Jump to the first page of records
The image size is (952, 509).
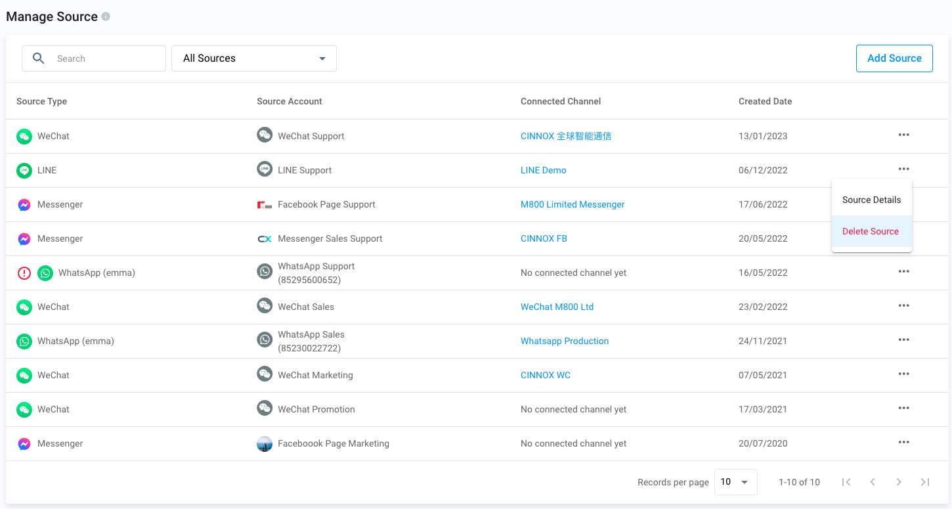tap(846, 482)
